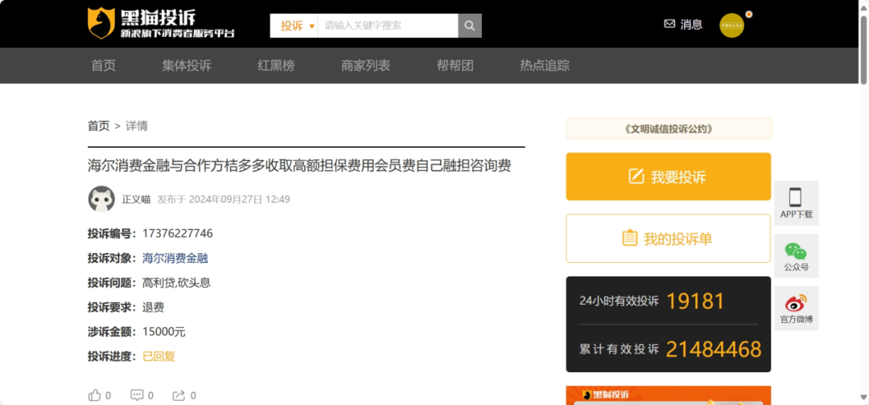
Task: Open the 公众号 WeChat icon
Action: pos(796,252)
